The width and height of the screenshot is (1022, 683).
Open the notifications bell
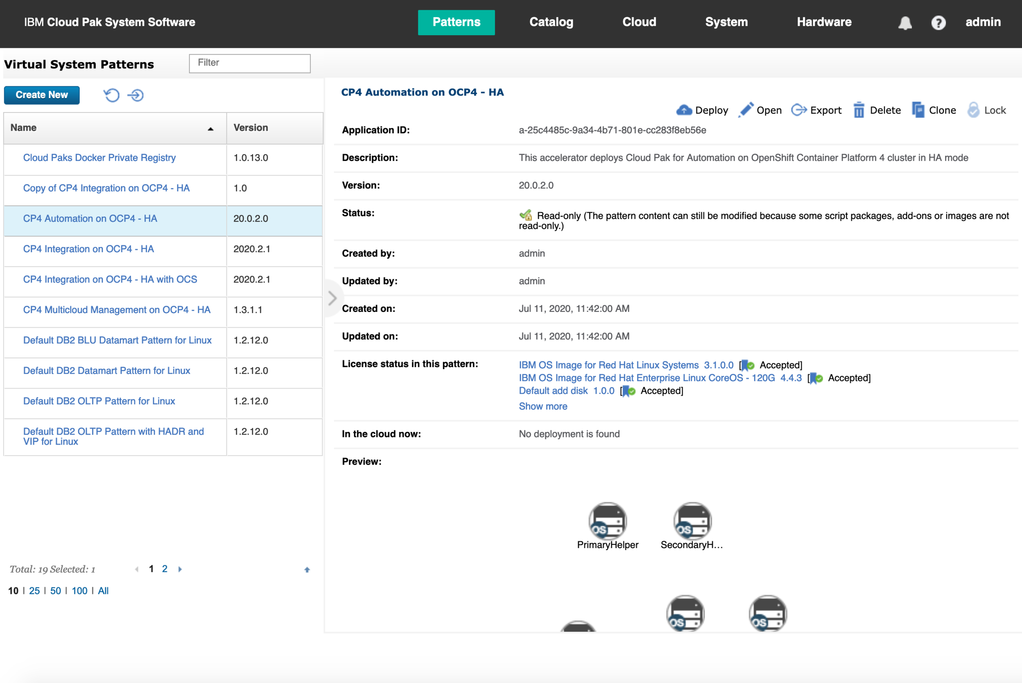click(x=905, y=22)
